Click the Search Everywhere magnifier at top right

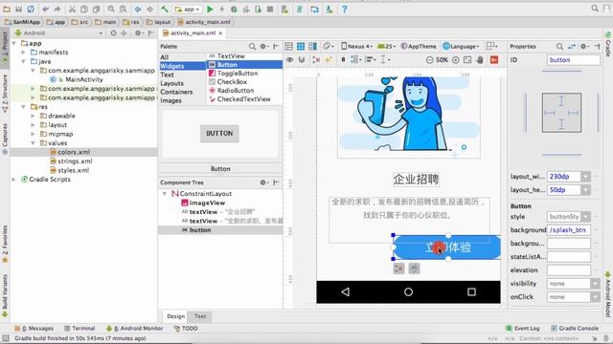(x=595, y=9)
